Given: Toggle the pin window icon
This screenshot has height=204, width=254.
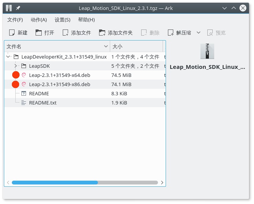Looking at the screenshot, I should [18, 8].
